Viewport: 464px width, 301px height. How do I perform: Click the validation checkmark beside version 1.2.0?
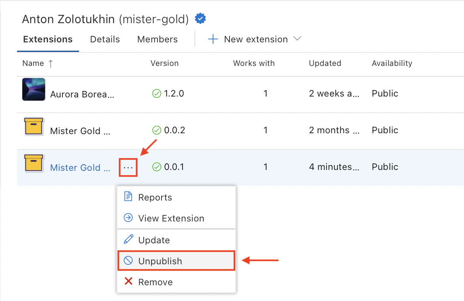pyautogui.click(x=157, y=93)
